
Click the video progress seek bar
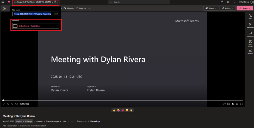(x=122, y=100)
